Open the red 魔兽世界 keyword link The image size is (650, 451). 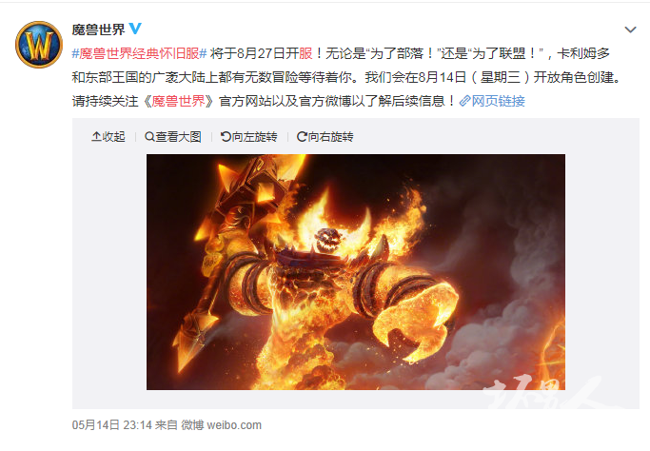(178, 101)
